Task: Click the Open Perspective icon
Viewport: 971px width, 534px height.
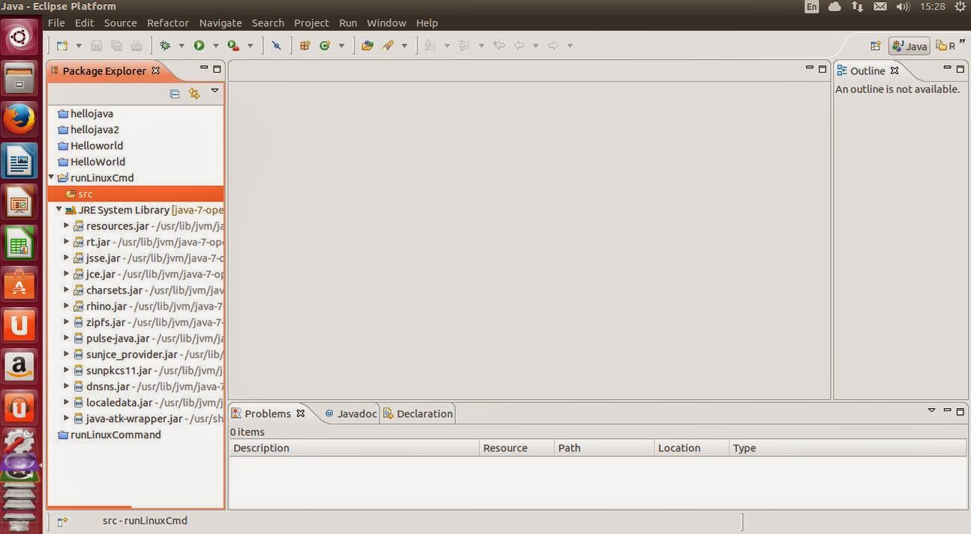Action: click(875, 46)
